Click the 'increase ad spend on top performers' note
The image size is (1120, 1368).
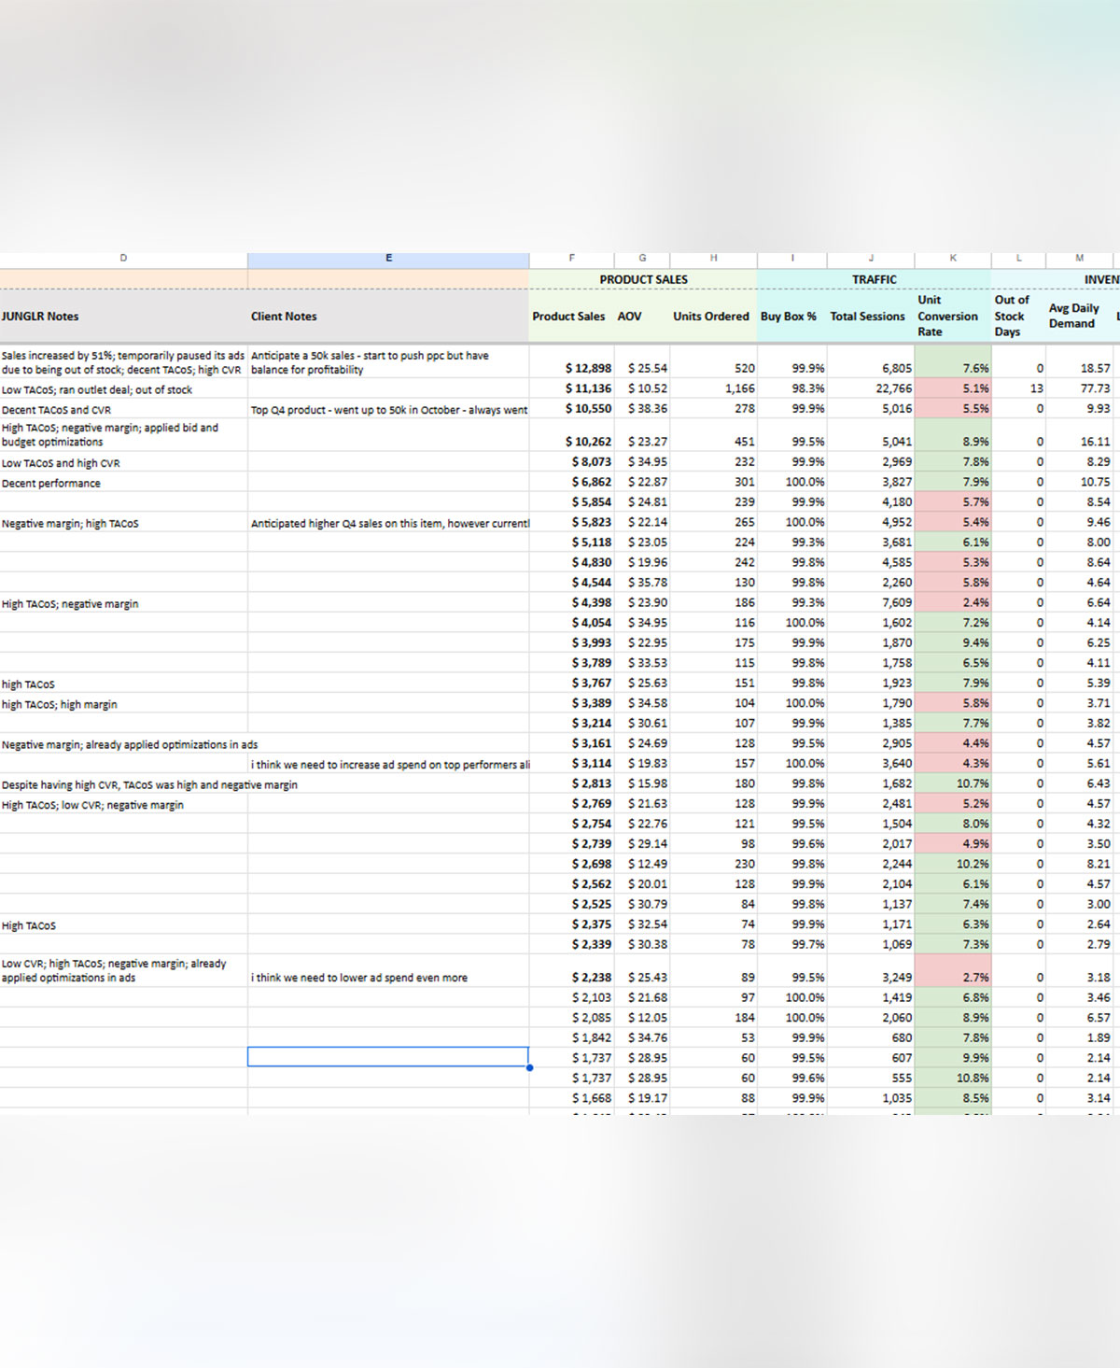point(390,765)
